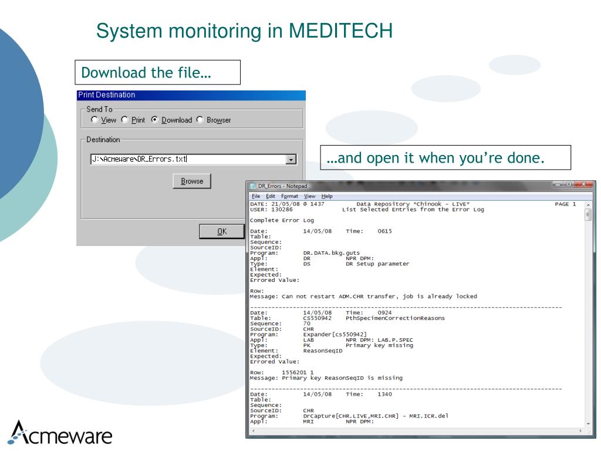601x451 pixels.
Task: Click the Browse button
Action: [x=192, y=181]
